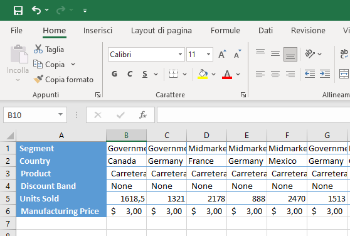Open the Dati ribbon tab
The image size is (350, 236).
(x=265, y=30)
